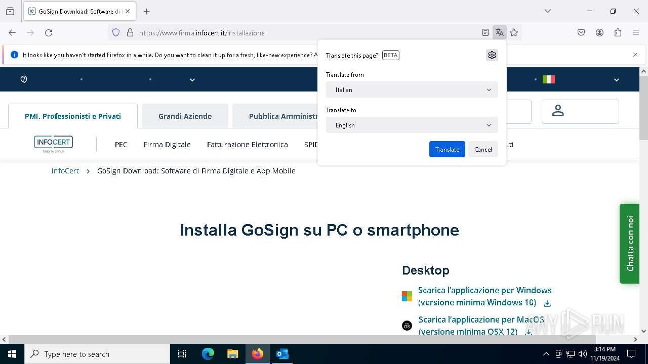This screenshot has height=364, width=648.
Task: Open Outlook from taskbar
Action: (x=282, y=354)
